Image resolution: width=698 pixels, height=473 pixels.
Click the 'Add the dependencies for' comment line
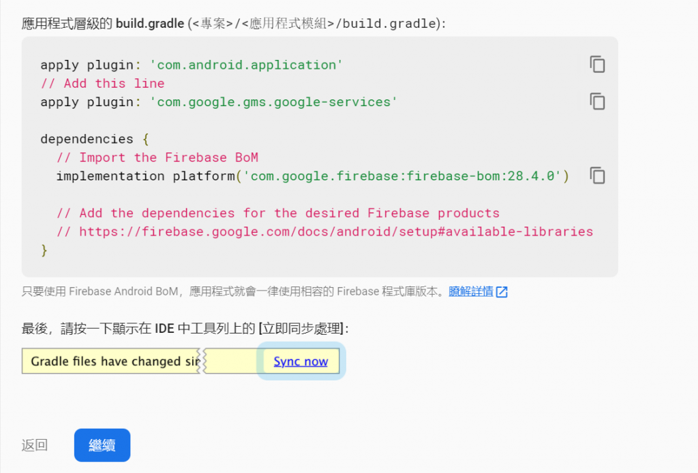(277, 213)
